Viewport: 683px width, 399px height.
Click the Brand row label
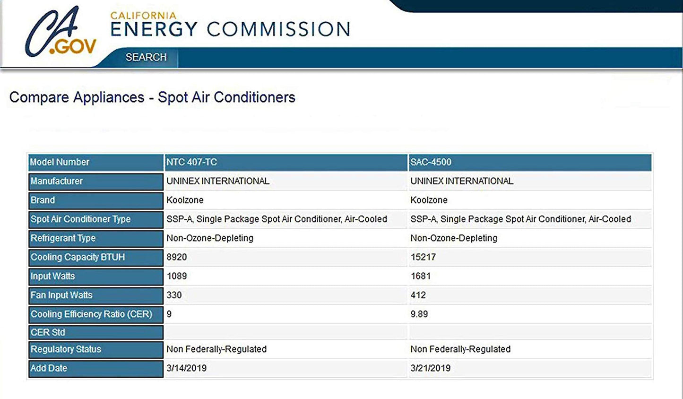pos(96,200)
